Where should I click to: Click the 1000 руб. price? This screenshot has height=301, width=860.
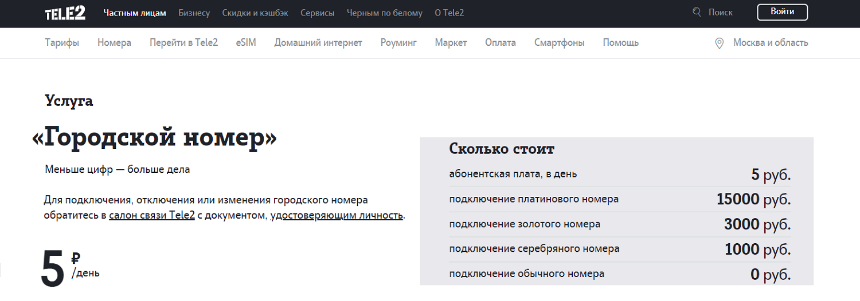click(757, 249)
